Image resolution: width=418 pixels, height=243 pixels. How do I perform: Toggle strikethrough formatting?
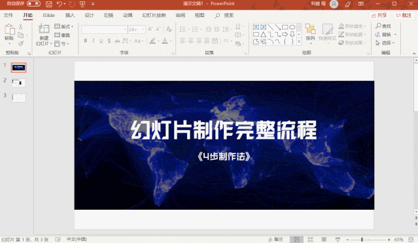(x=117, y=40)
